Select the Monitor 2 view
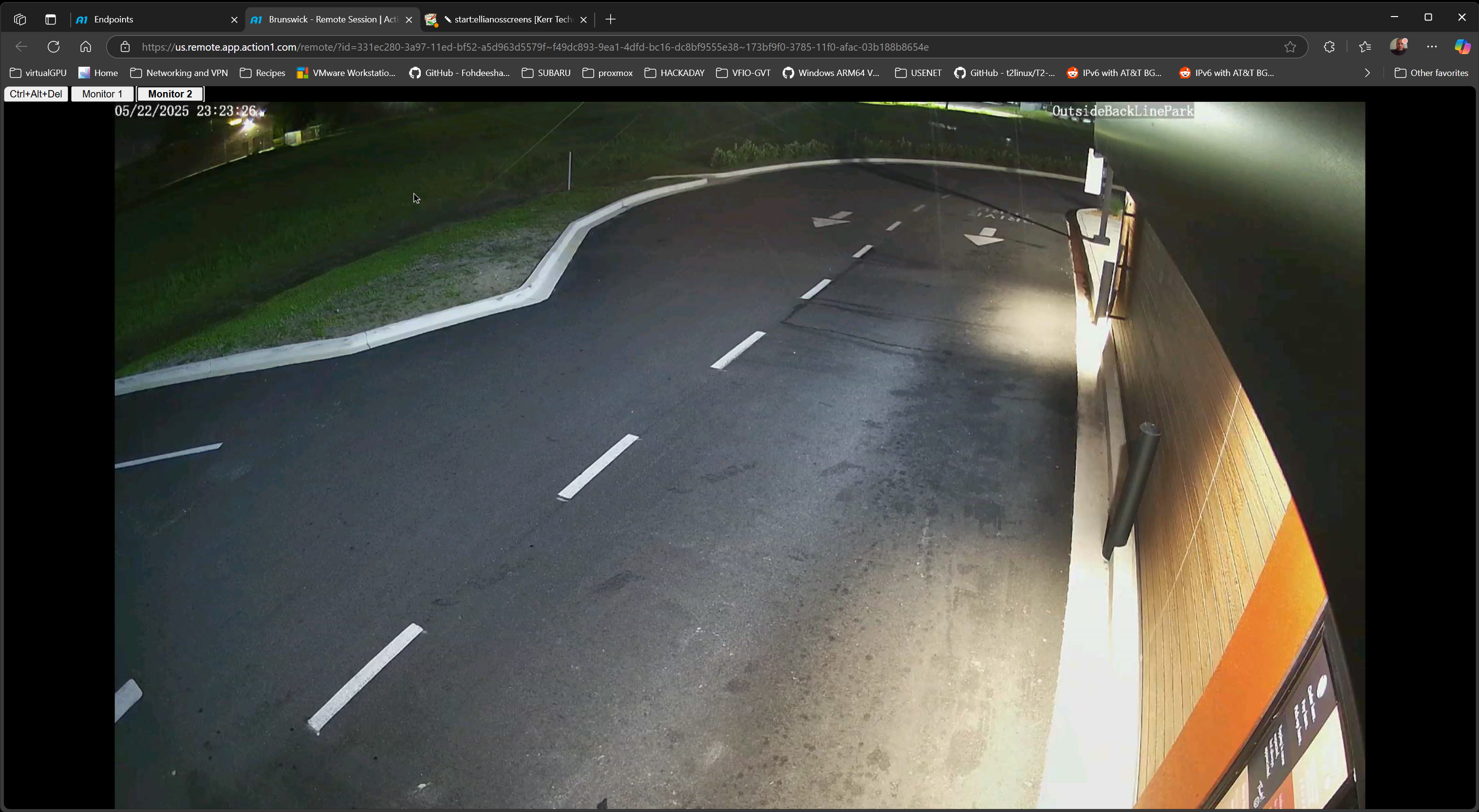 pos(170,94)
